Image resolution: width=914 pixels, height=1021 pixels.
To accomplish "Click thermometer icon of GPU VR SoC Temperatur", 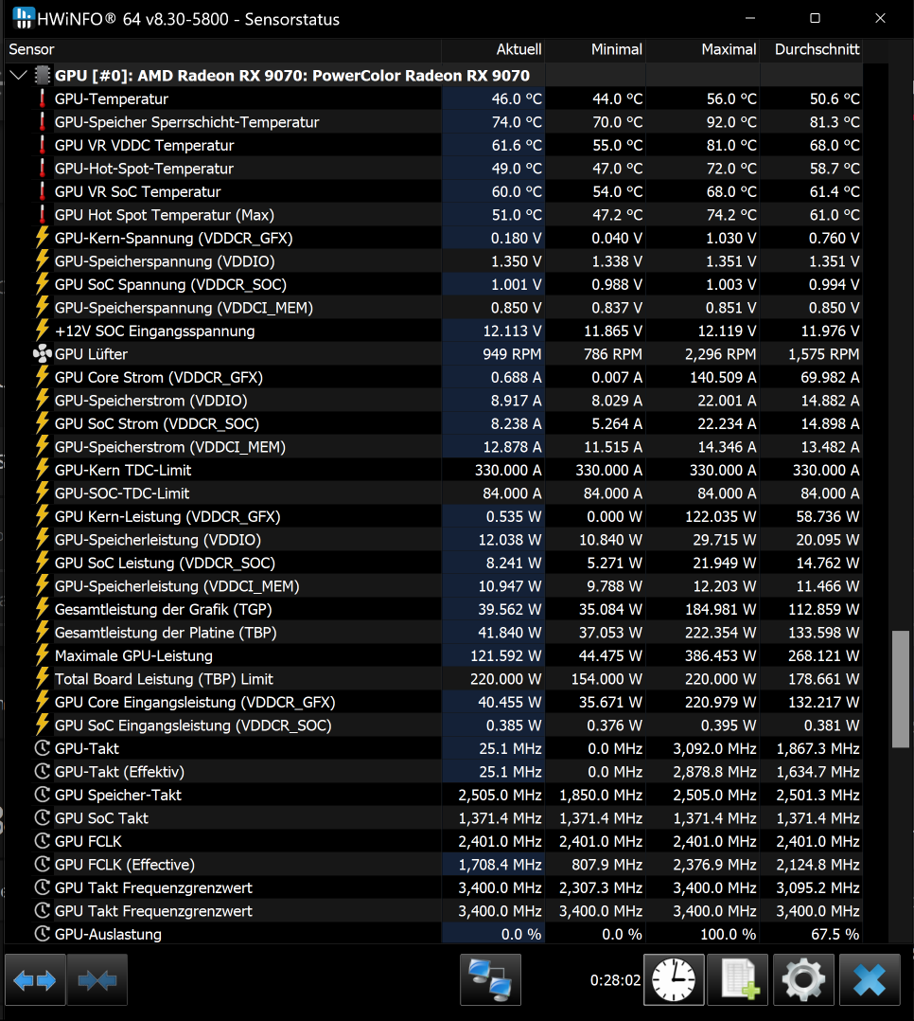I will [x=43, y=191].
